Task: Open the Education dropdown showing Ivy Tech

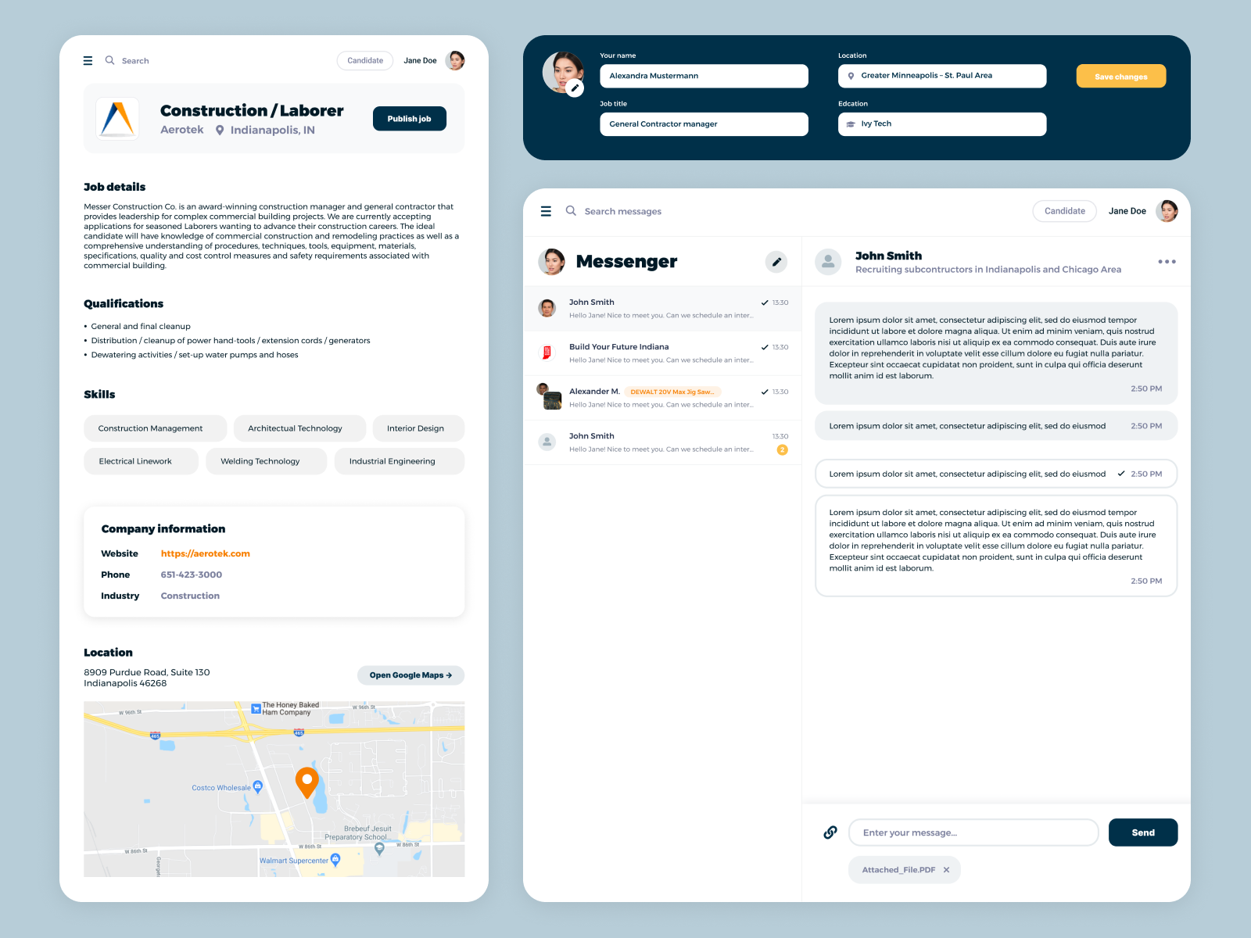Action: point(941,124)
